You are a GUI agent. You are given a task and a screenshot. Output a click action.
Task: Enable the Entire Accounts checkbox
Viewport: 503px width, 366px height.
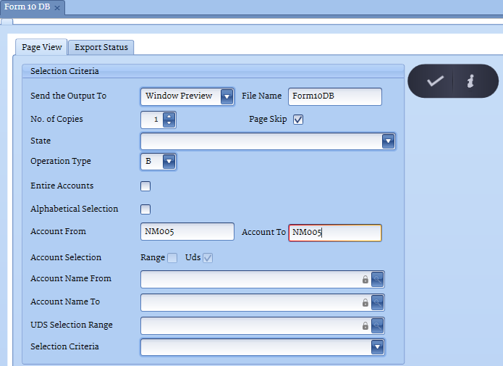pyautogui.click(x=145, y=186)
